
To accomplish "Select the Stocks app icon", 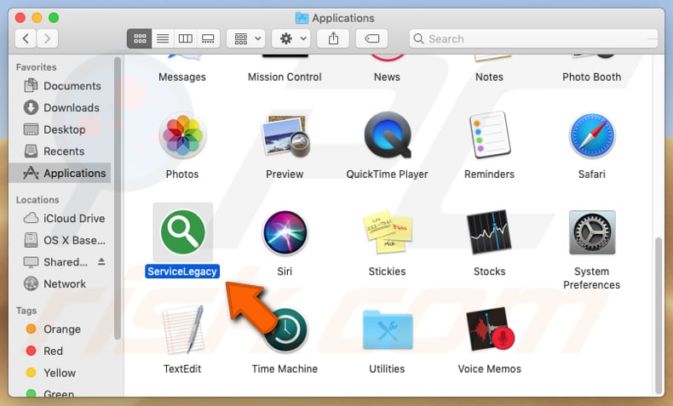I will point(489,232).
